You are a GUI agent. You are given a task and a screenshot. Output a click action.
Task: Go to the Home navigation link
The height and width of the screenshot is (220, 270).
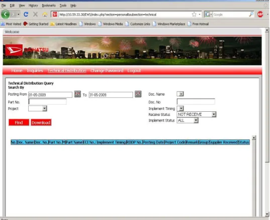[x=17, y=70]
